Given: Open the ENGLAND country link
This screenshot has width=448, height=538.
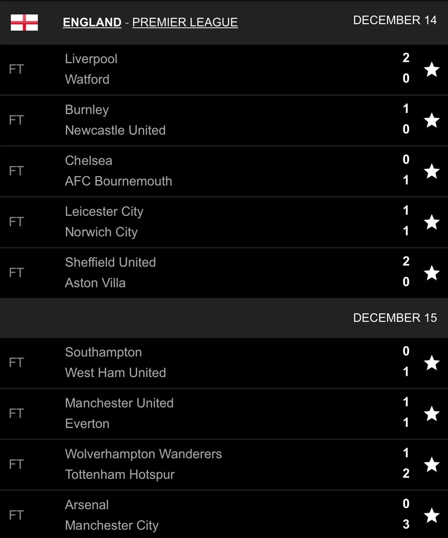Looking at the screenshot, I should tap(92, 22).
